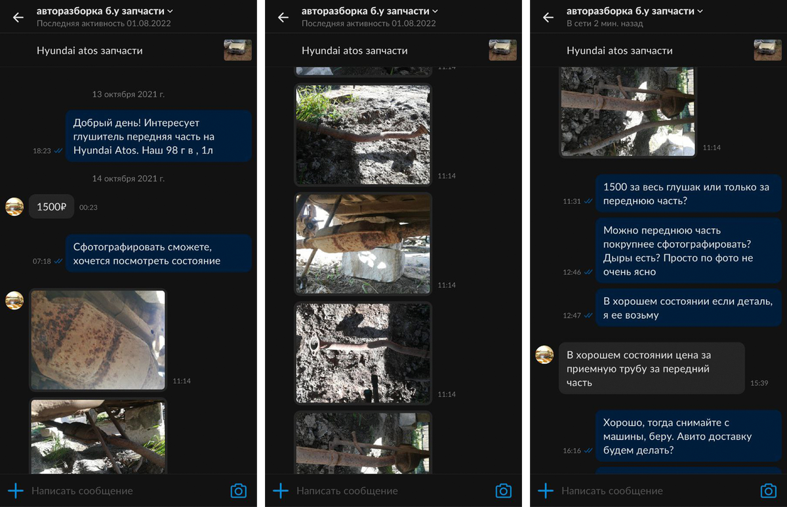Tap the seller avatar beside the приемную трубу message

[x=544, y=355]
